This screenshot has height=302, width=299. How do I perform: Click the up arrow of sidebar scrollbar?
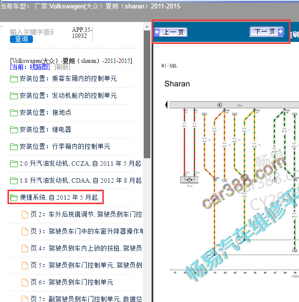(147, 26)
